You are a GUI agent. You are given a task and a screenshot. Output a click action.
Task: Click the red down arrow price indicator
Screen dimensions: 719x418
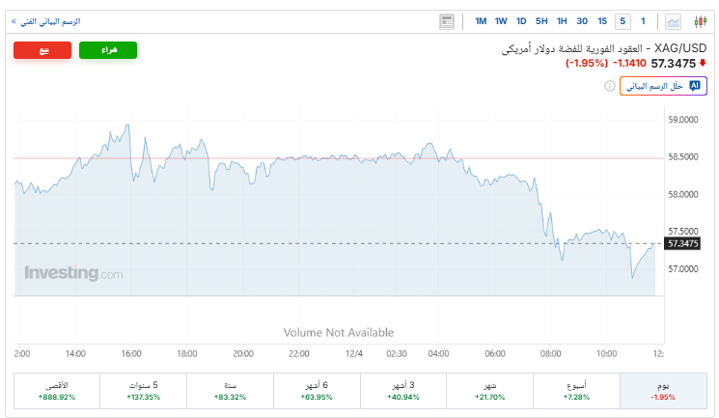point(703,64)
